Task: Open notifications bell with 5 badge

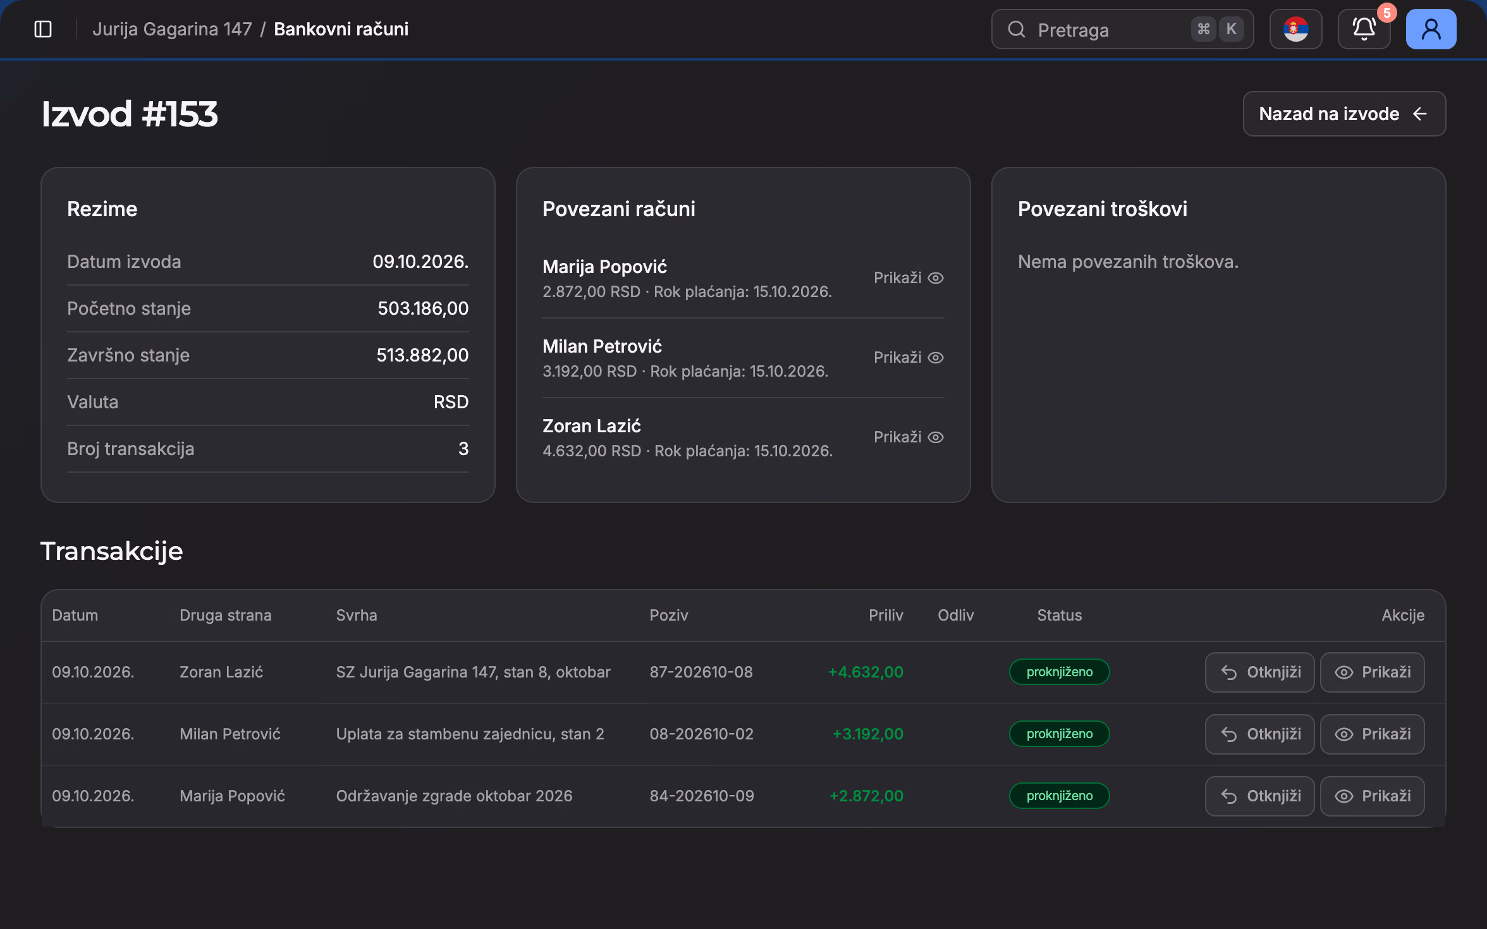Action: pos(1364,29)
